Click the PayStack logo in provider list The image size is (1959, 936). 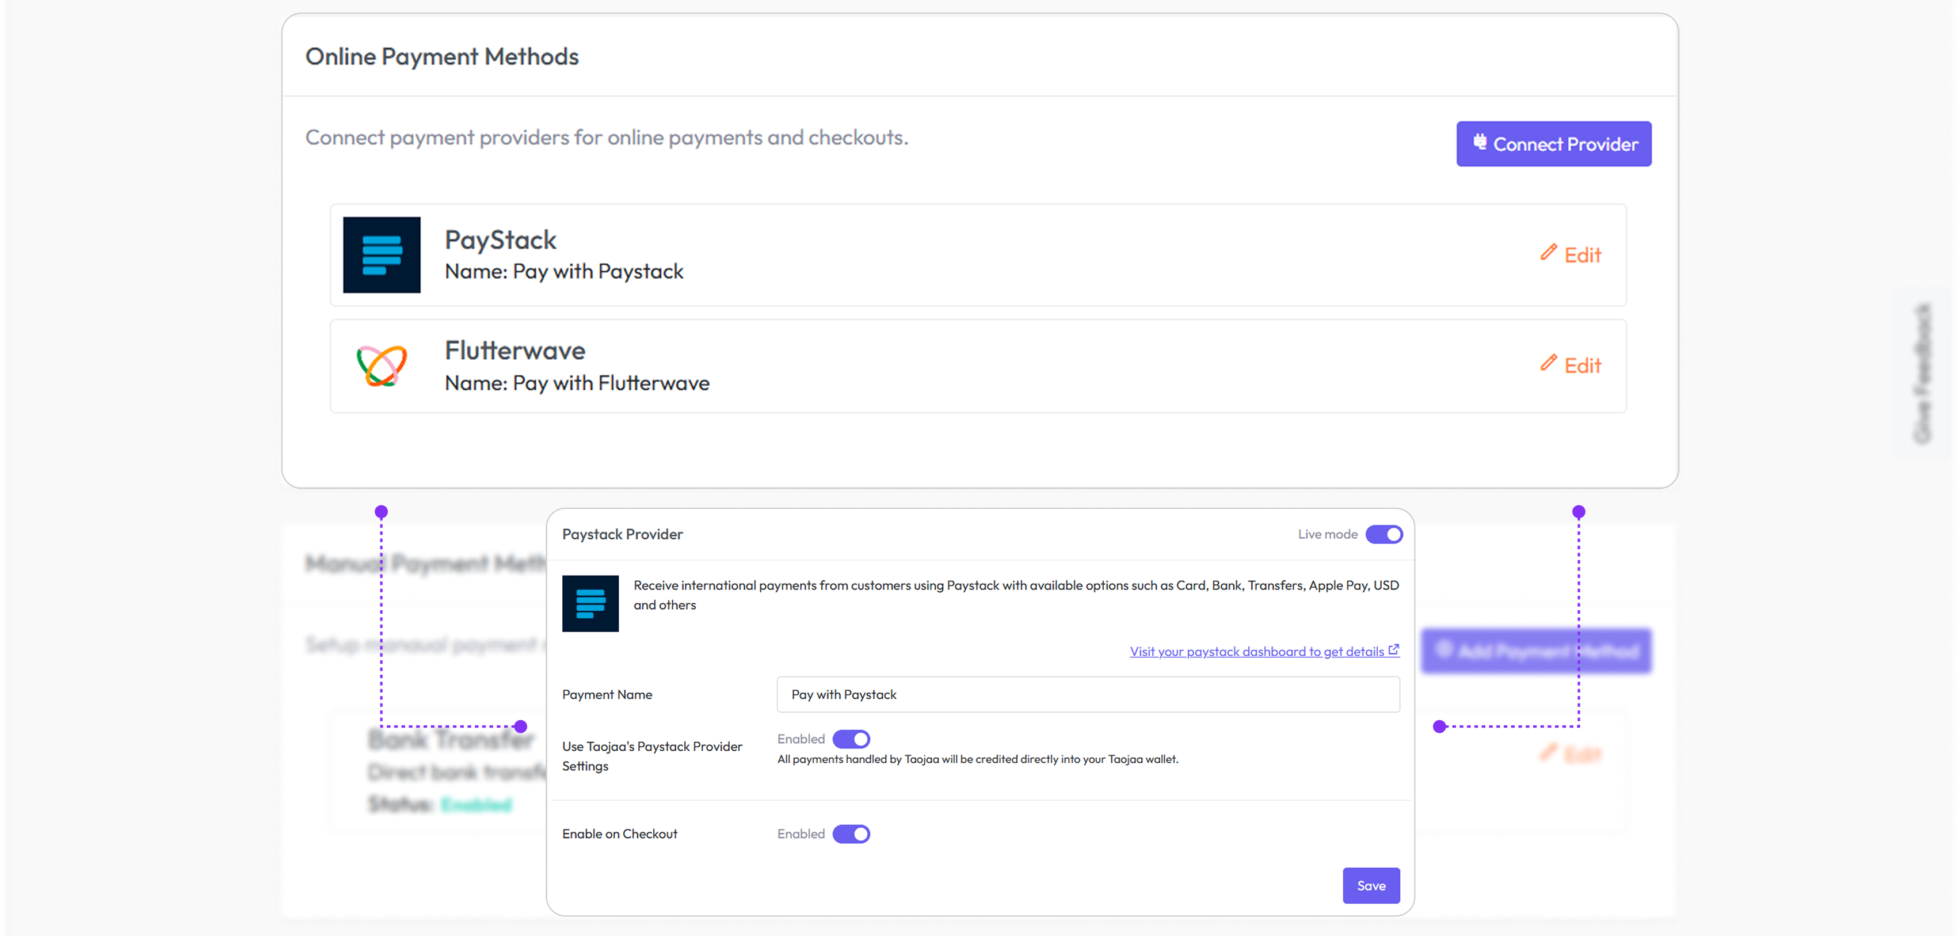381,255
